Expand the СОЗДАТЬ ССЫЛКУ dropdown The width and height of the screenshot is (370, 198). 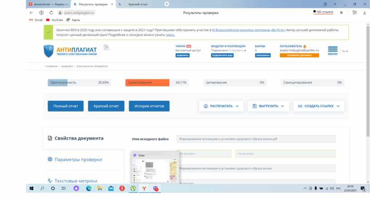319,106
